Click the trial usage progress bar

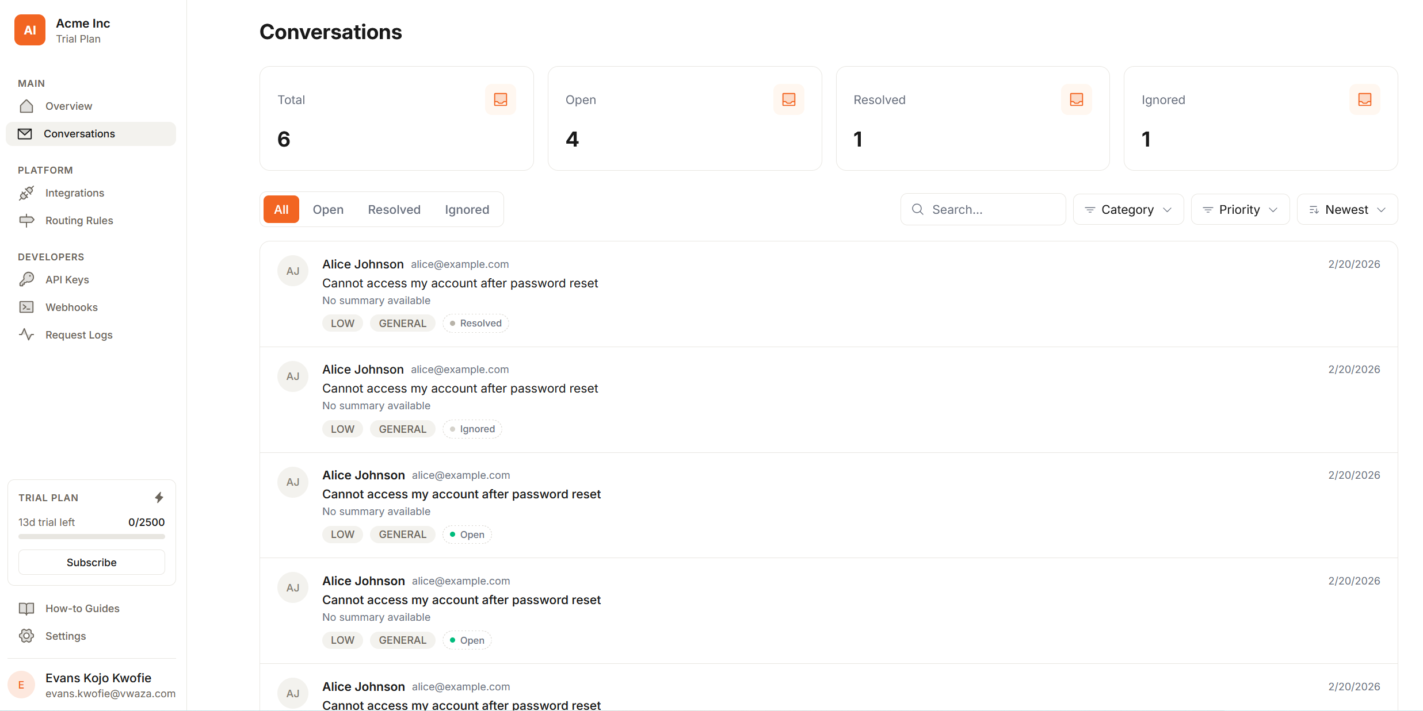[x=91, y=536]
